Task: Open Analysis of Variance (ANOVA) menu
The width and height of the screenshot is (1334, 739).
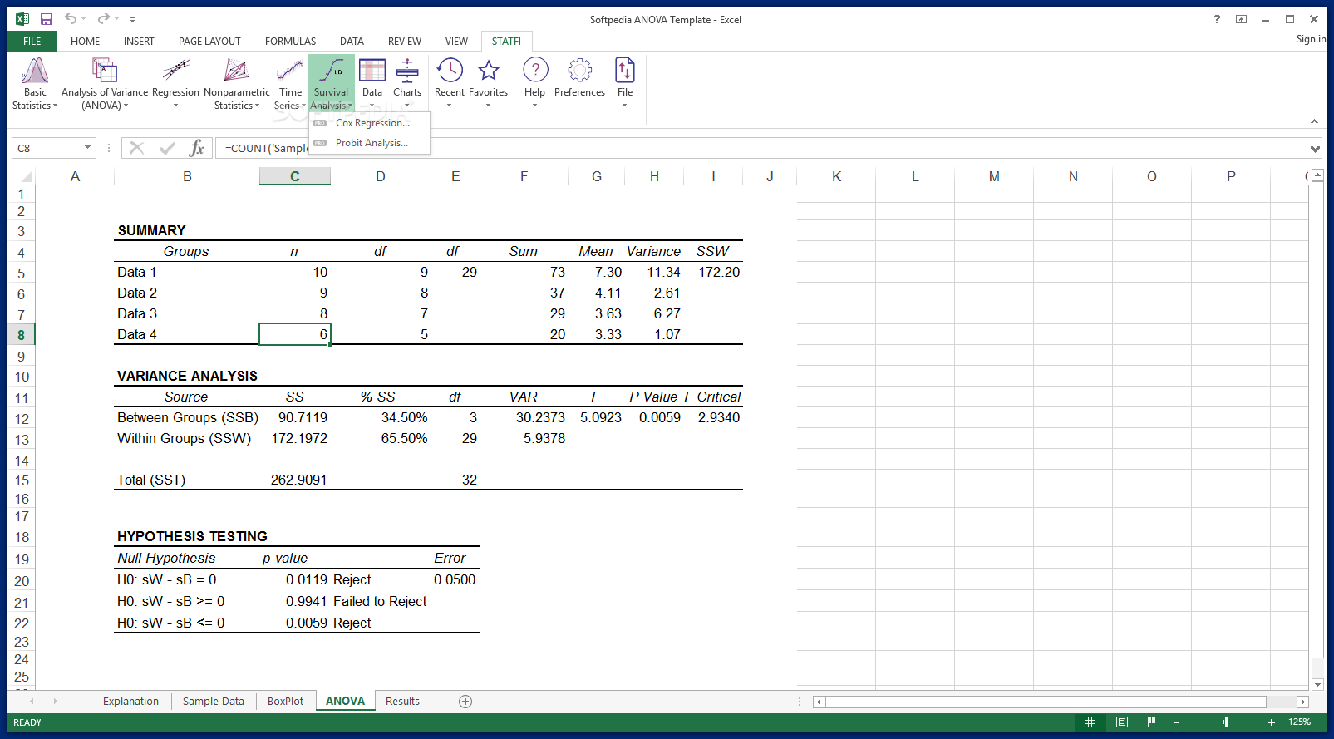Action: pos(105,83)
